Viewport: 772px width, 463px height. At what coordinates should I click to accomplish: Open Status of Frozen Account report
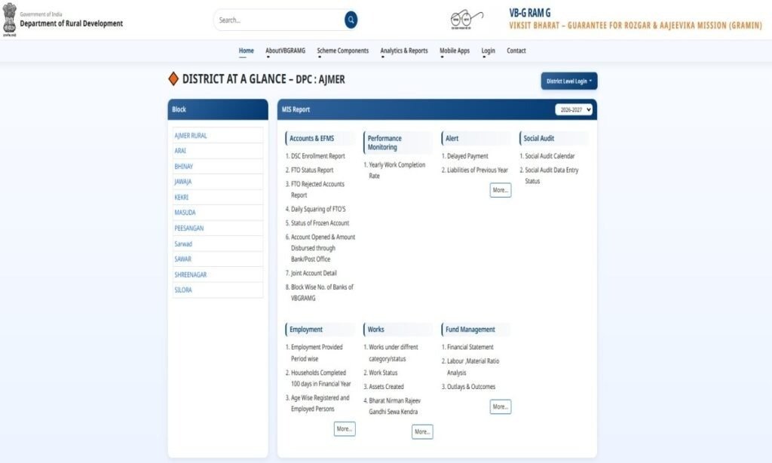click(320, 223)
